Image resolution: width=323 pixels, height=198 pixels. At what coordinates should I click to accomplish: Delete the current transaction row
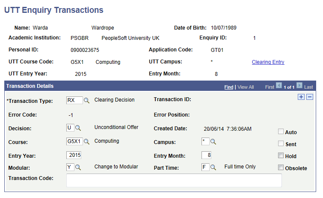[x=310, y=97]
